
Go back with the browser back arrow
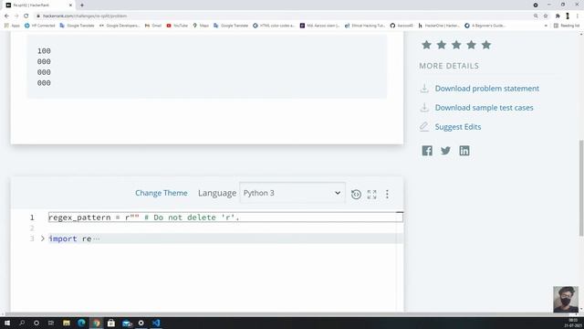coord(6,16)
